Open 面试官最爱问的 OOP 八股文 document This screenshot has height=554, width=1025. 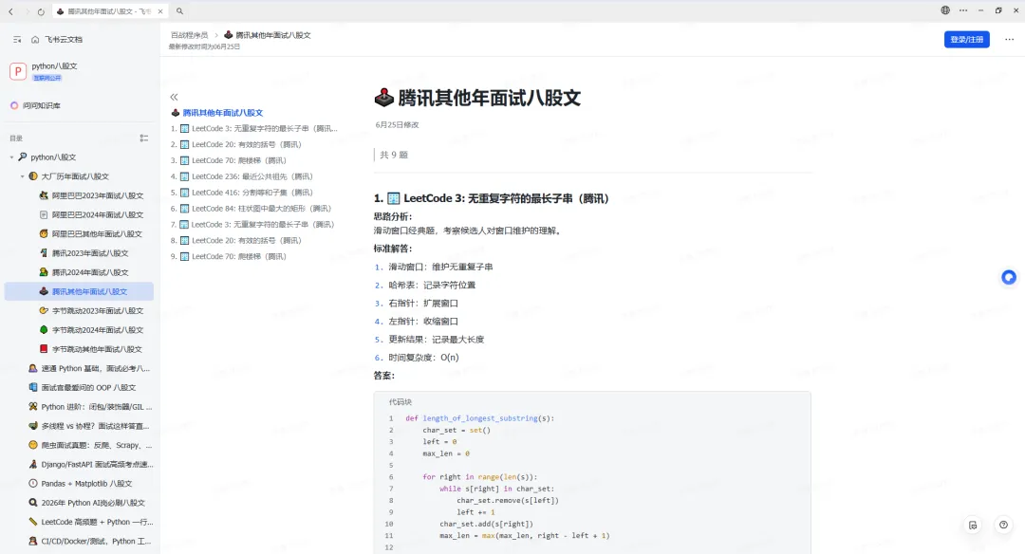click(88, 387)
